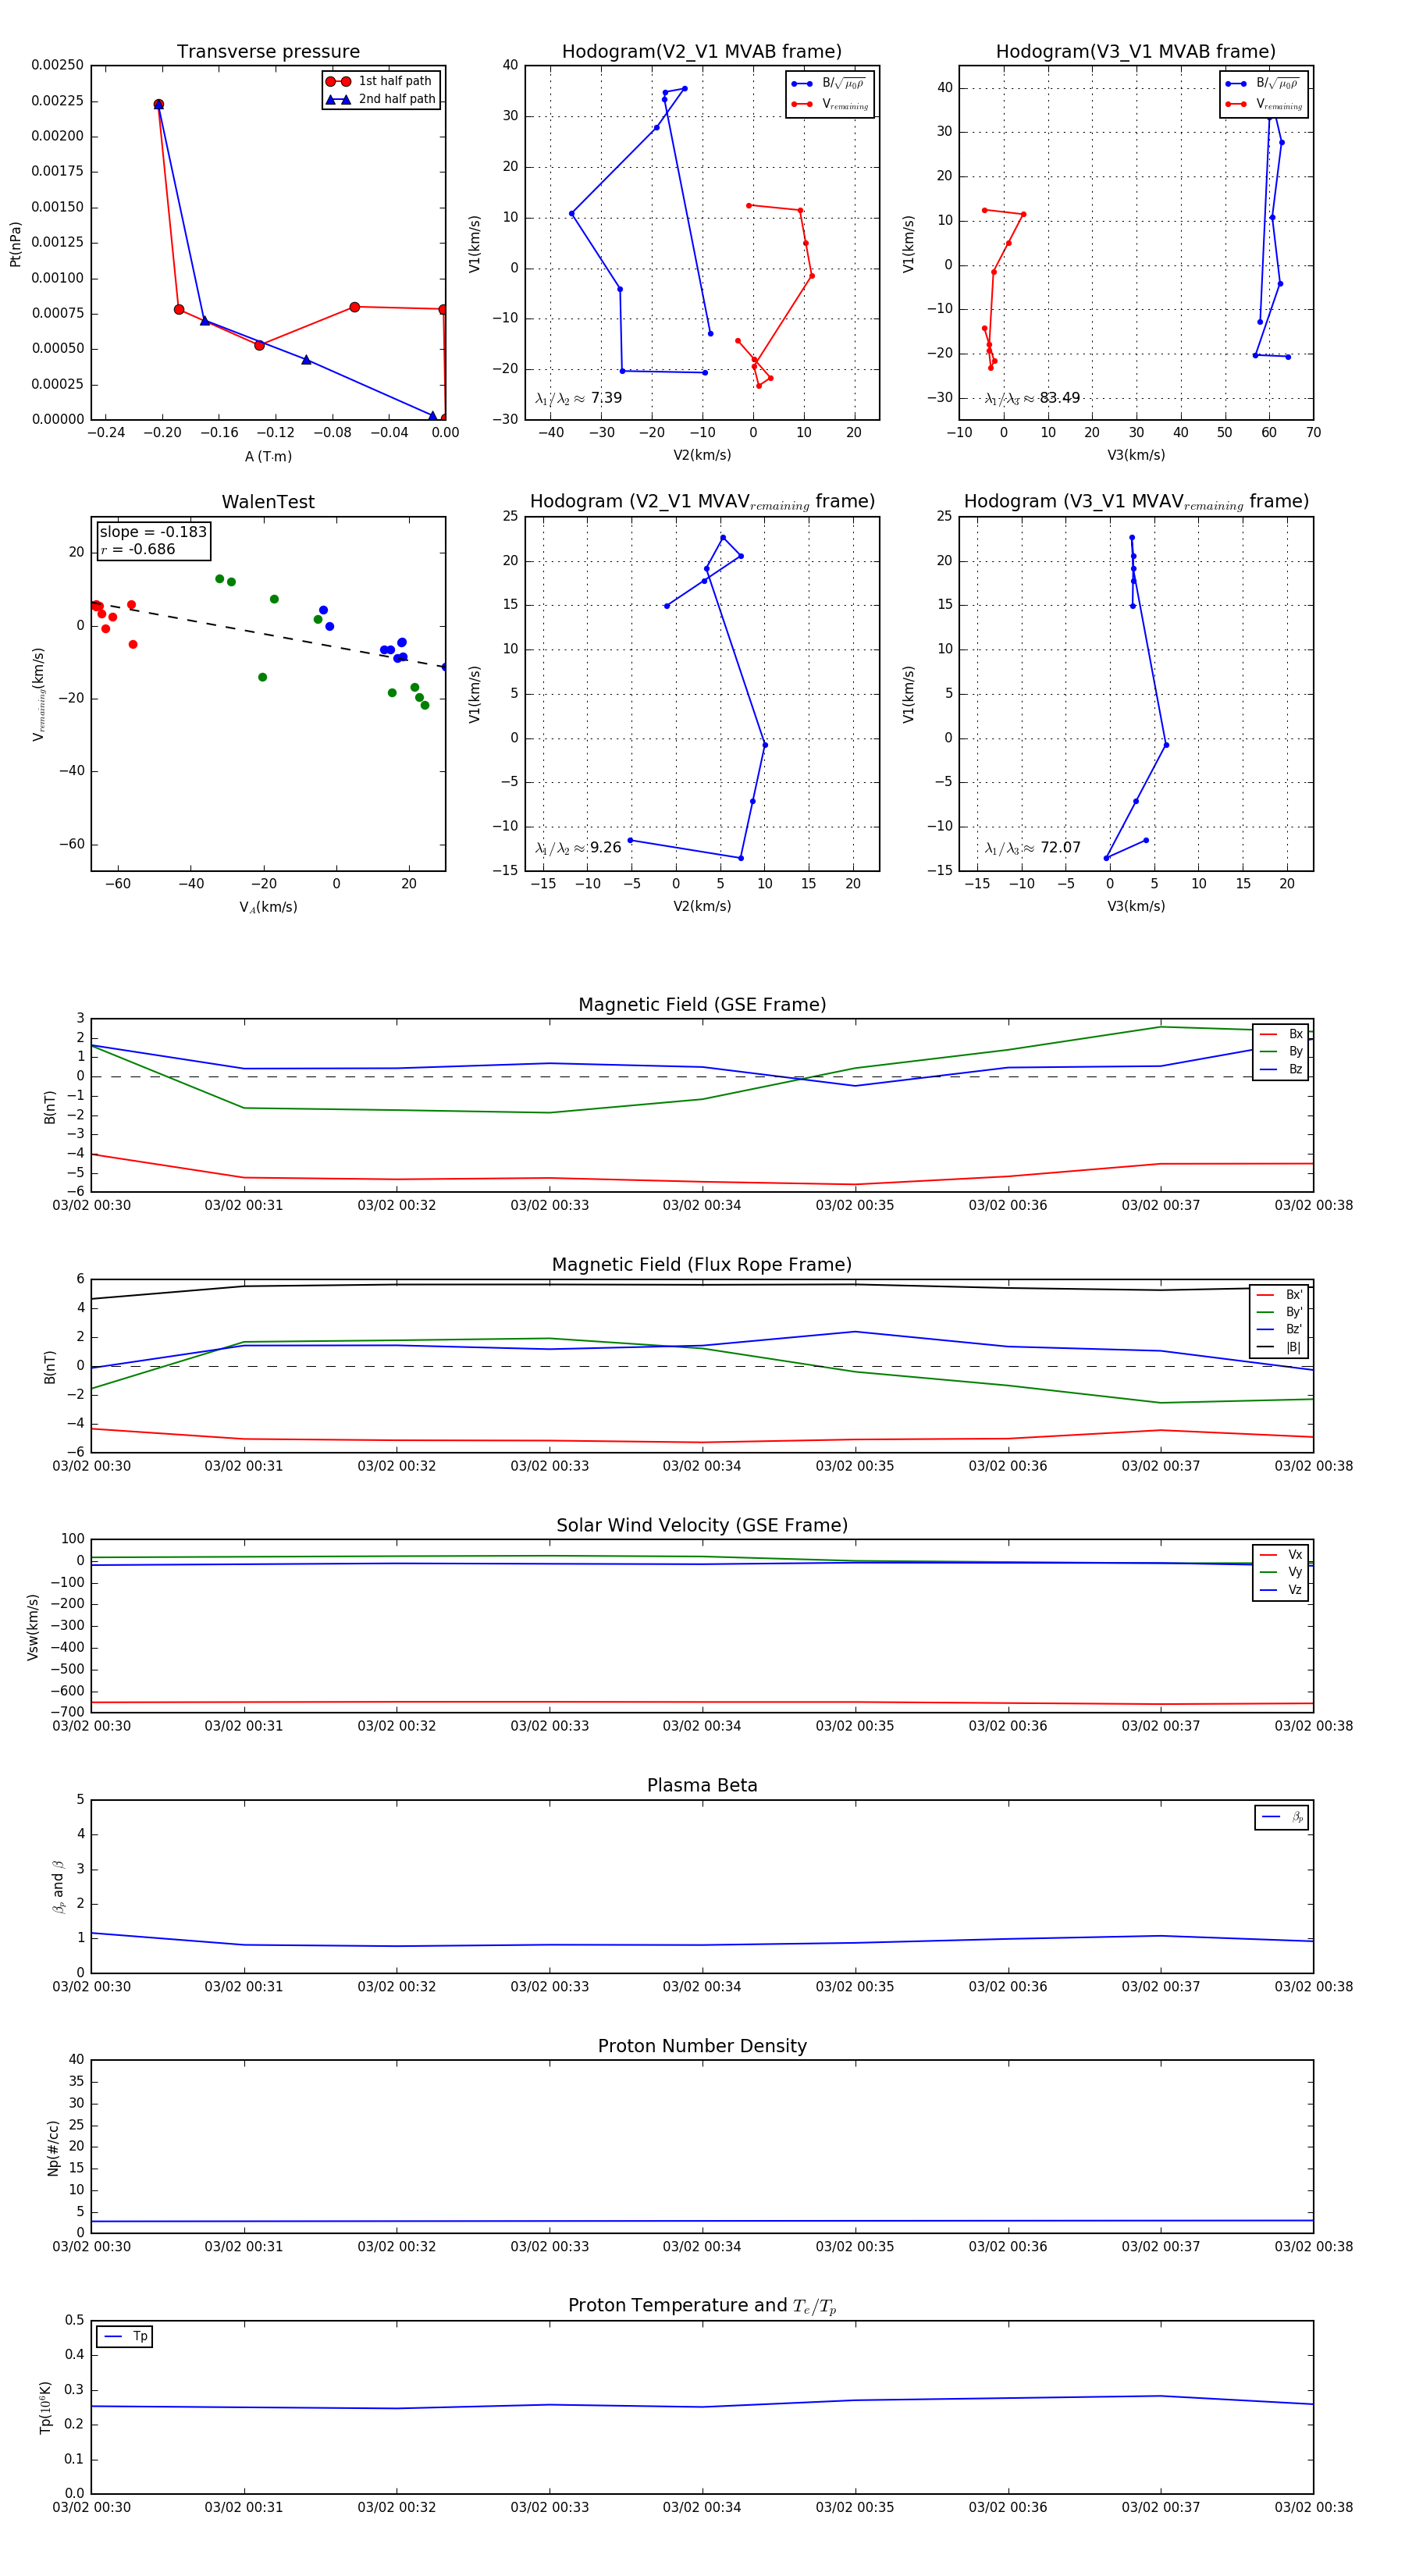Click the "V_A(km/s)" x-axis label of WalenTest
The width and height of the screenshot is (1405, 2576).
click(268, 907)
